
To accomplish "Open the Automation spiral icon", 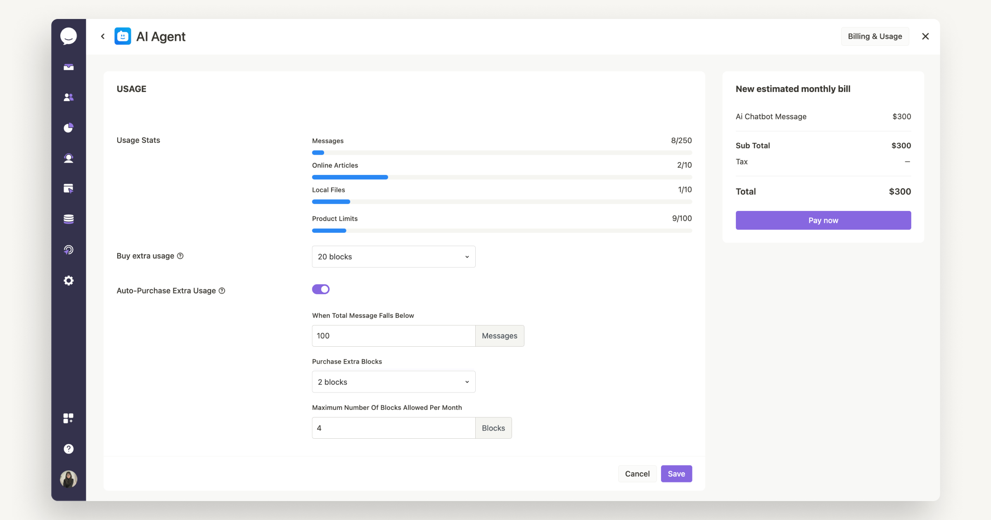I will click(x=68, y=250).
